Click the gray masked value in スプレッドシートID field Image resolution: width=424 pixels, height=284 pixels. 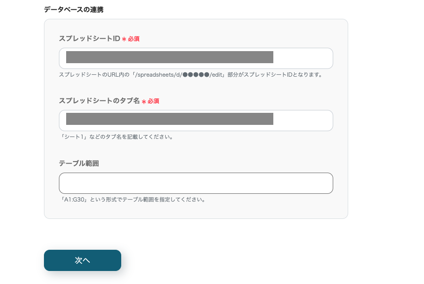click(x=170, y=57)
